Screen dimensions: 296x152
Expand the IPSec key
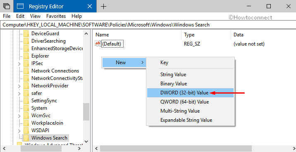pos(19,64)
